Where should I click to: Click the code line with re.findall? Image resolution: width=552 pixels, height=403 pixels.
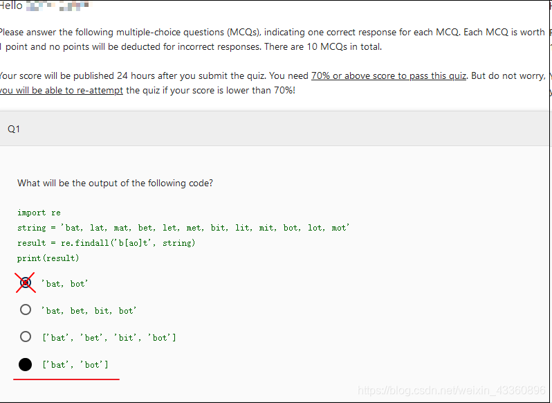coord(106,243)
